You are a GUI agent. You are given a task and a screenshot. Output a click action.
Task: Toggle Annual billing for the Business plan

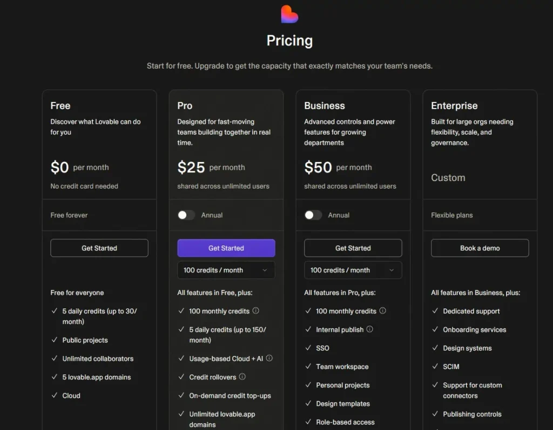pos(313,214)
